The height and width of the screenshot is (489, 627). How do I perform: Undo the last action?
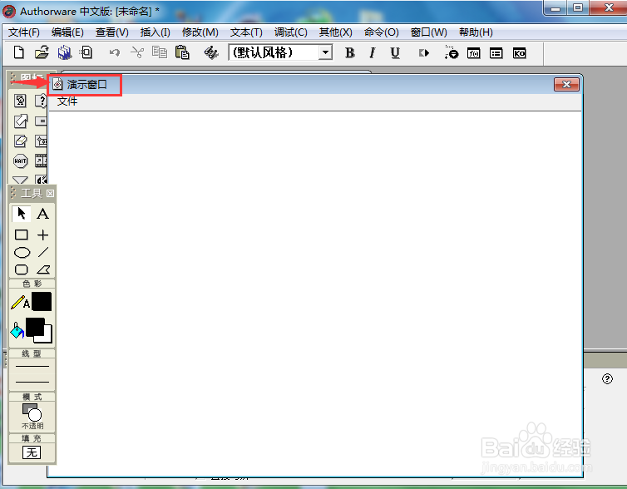click(x=115, y=52)
